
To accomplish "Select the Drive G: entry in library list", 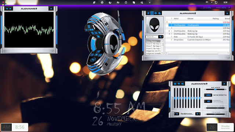I will pyautogui.click(x=153, y=49).
